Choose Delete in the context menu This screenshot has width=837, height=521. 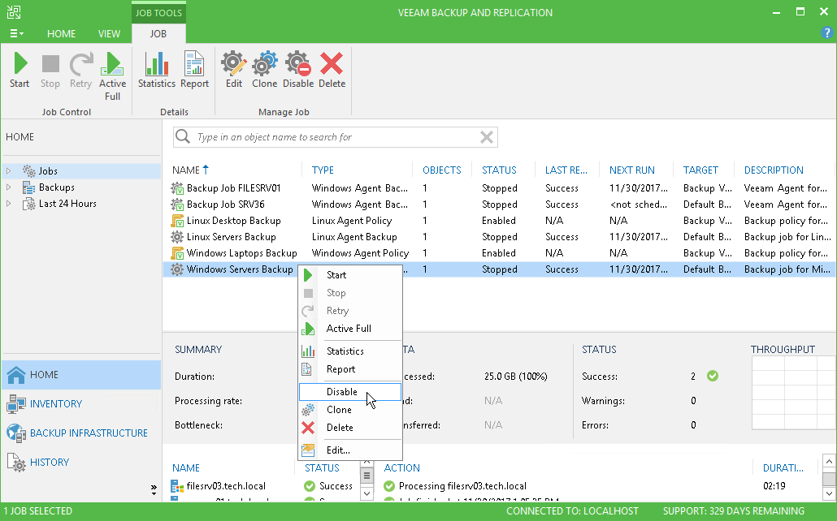click(x=350, y=427)
